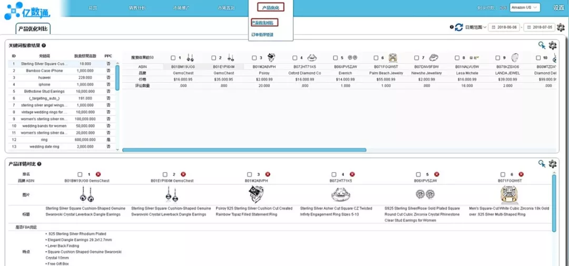Click stud earrings thumbnail of search result 5
The height and width of the screenshot is (266, 569).
(352, 57)
